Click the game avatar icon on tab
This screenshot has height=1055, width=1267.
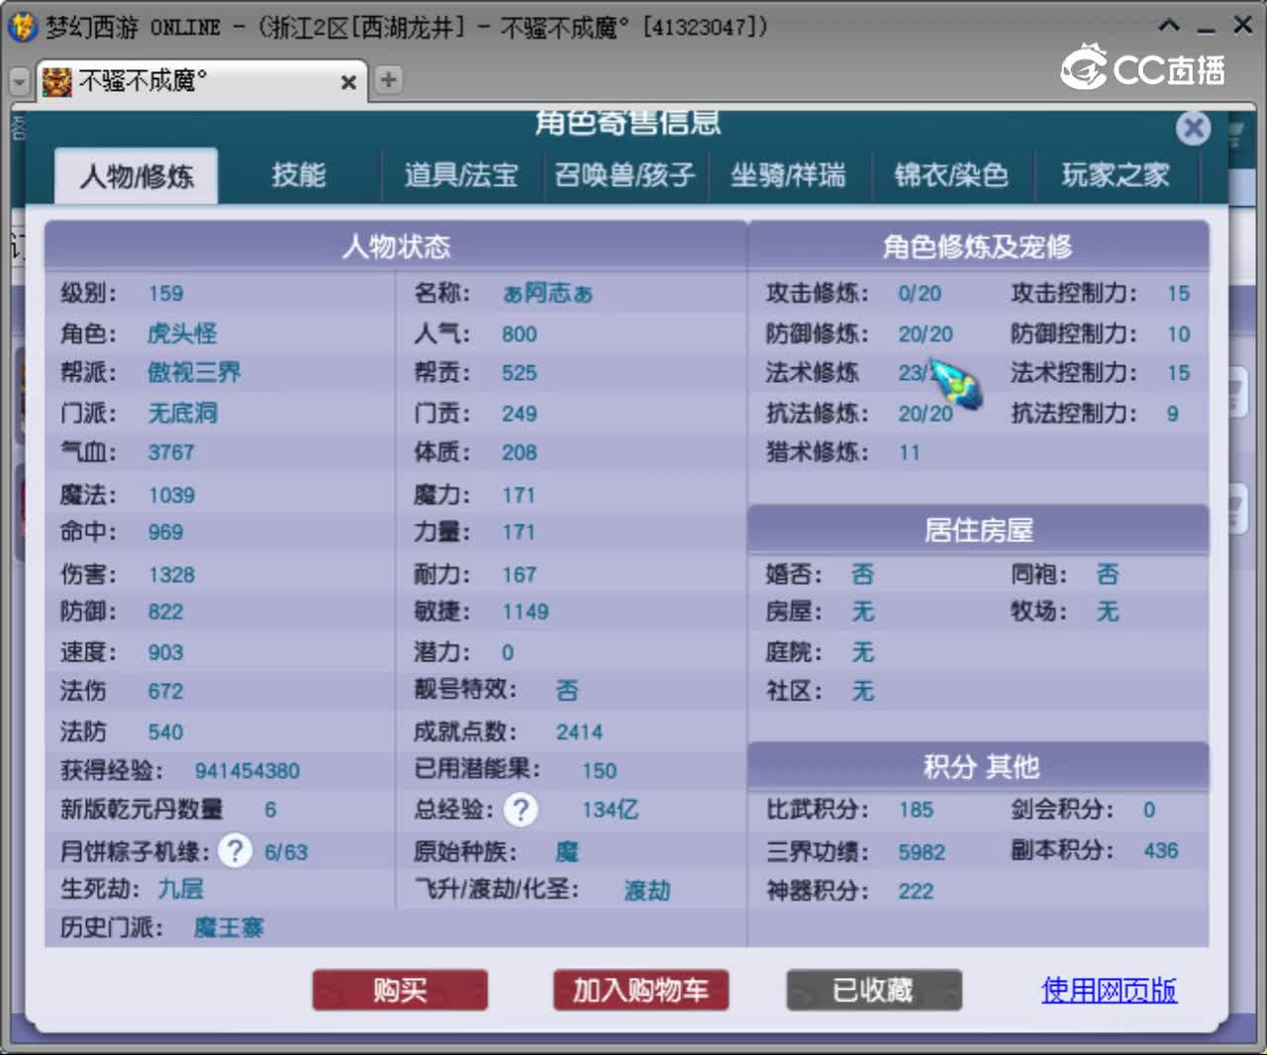pos(56,81)
